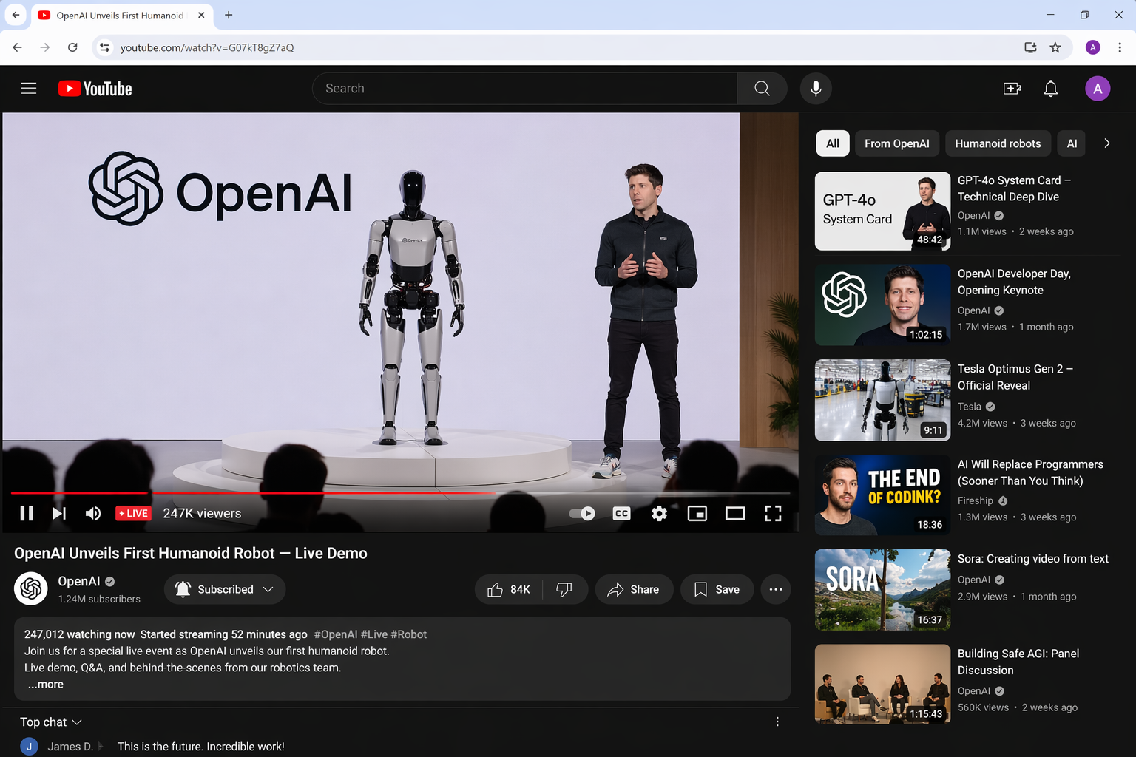Open the Create video icon

[1012, 89]
